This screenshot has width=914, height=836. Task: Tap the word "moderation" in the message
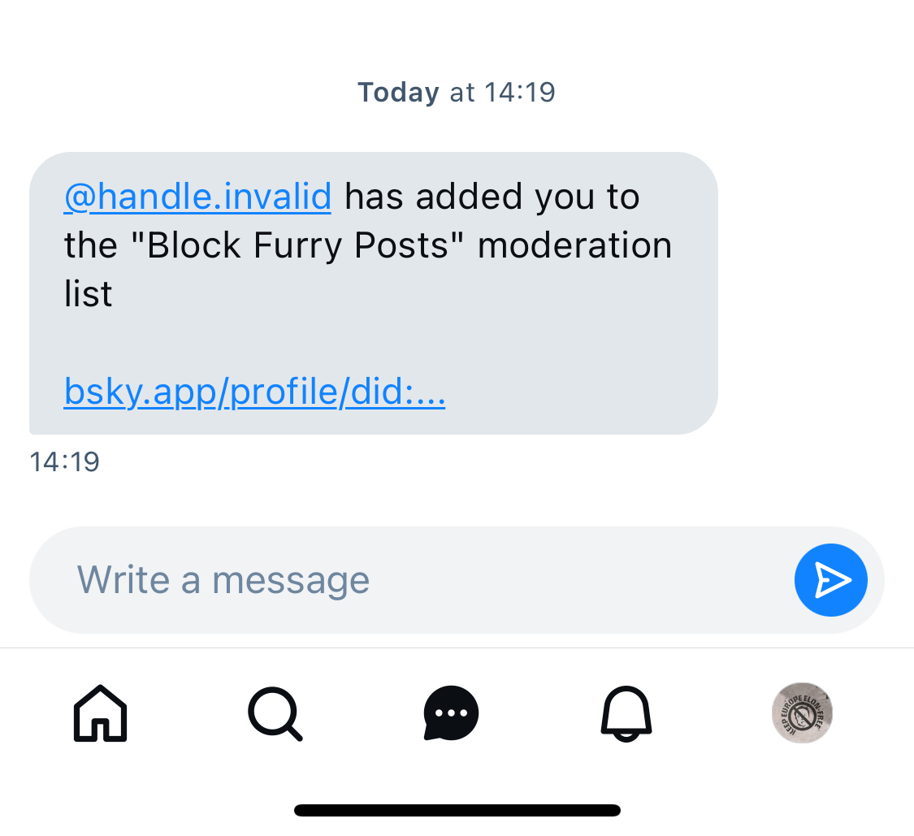[x=575, y=245]
